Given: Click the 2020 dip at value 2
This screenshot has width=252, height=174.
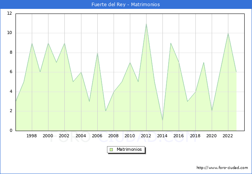Looking at the screenshot, I should click(212, 111).
